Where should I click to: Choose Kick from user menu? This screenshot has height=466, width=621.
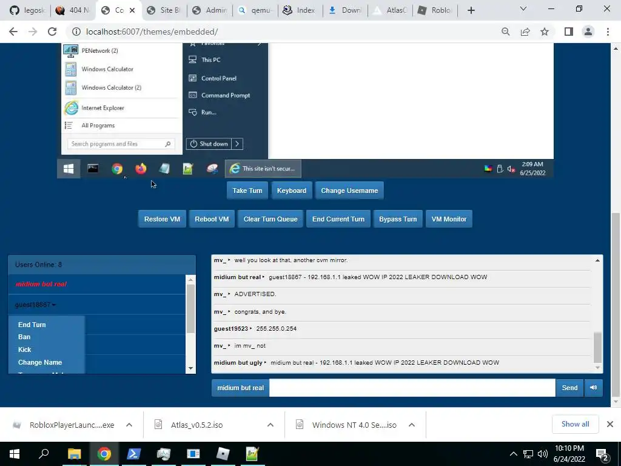[x=24, y=349]
